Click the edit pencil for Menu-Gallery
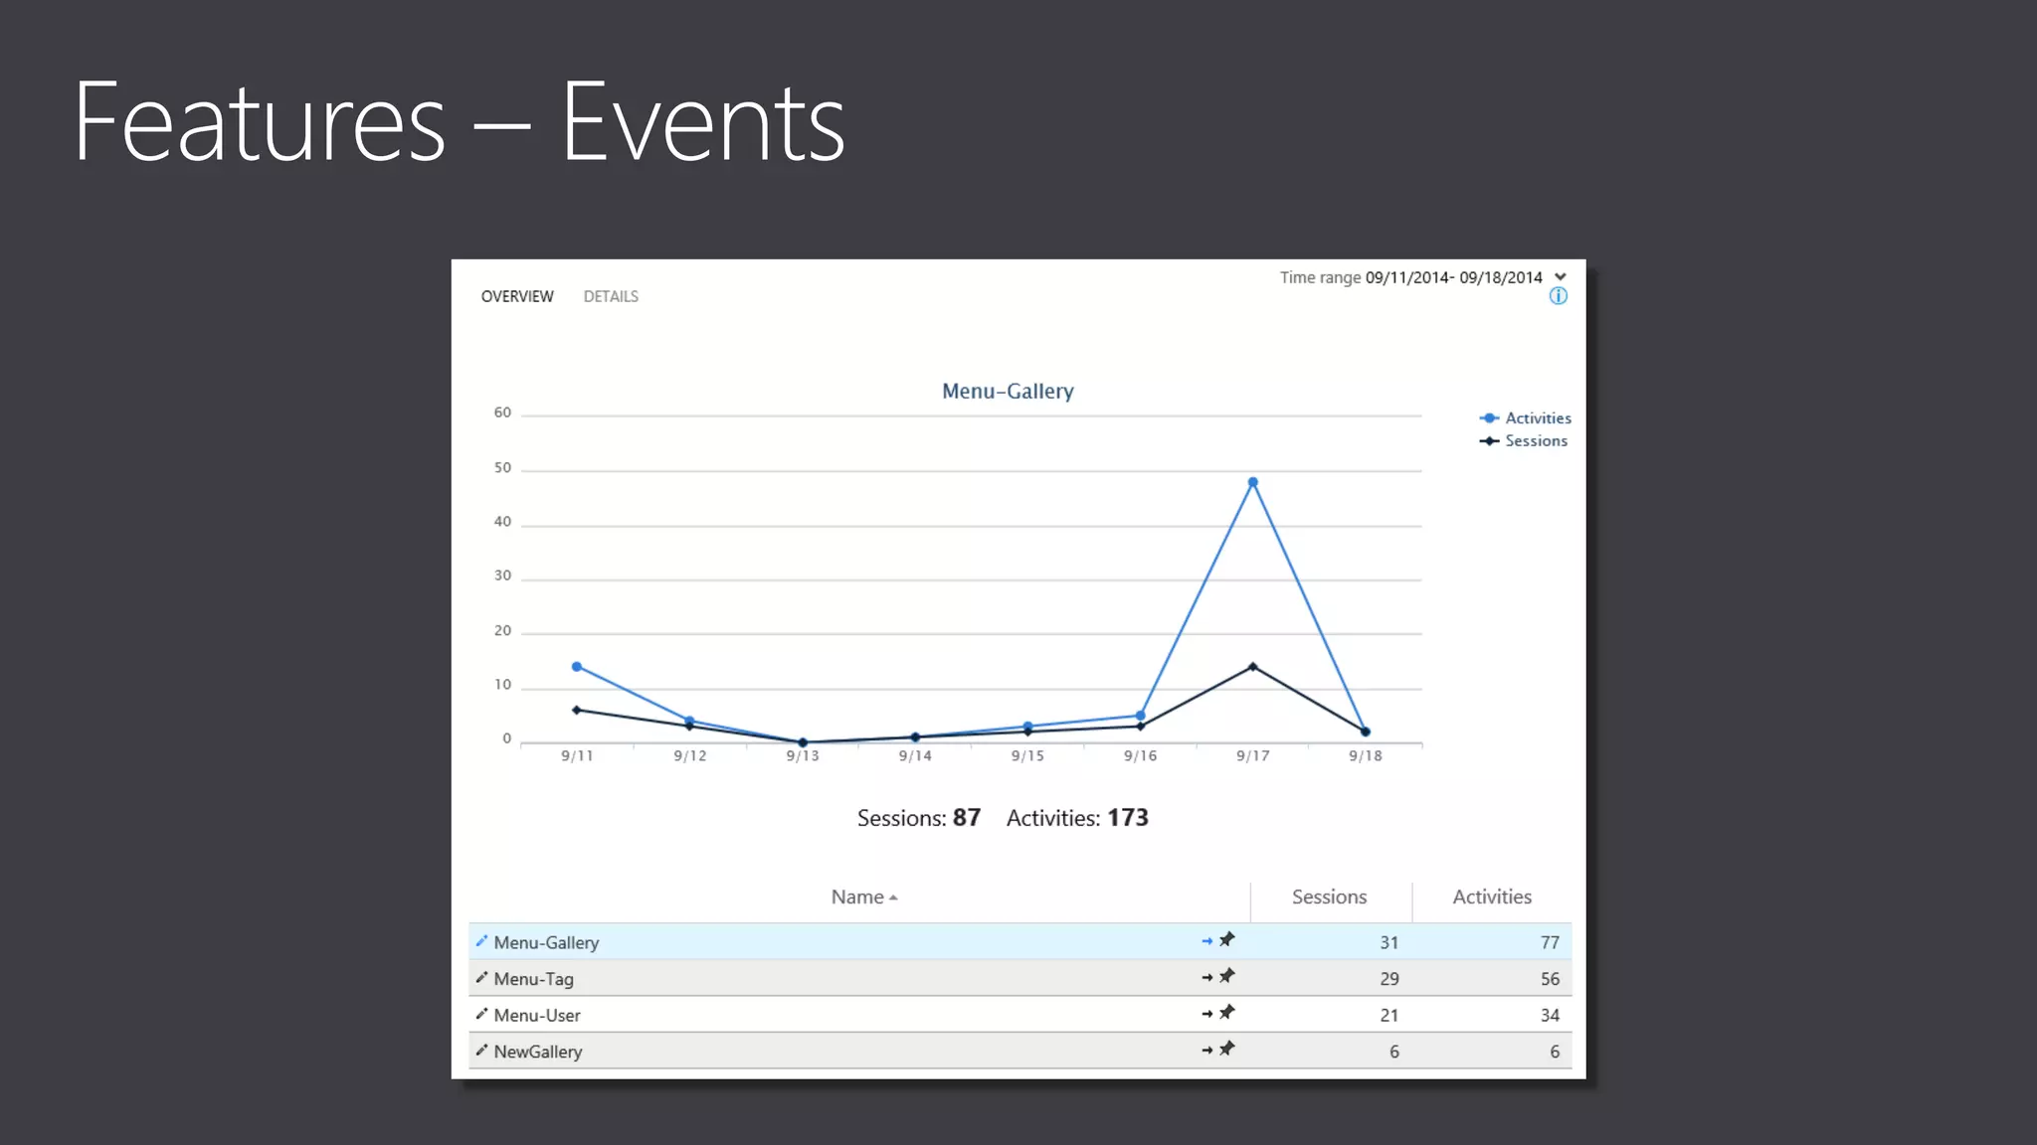The image size is (2037, 1145). pos(481,940)
